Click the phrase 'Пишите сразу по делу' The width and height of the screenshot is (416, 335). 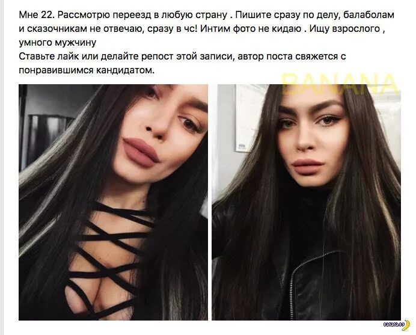(x=287, y=15)
